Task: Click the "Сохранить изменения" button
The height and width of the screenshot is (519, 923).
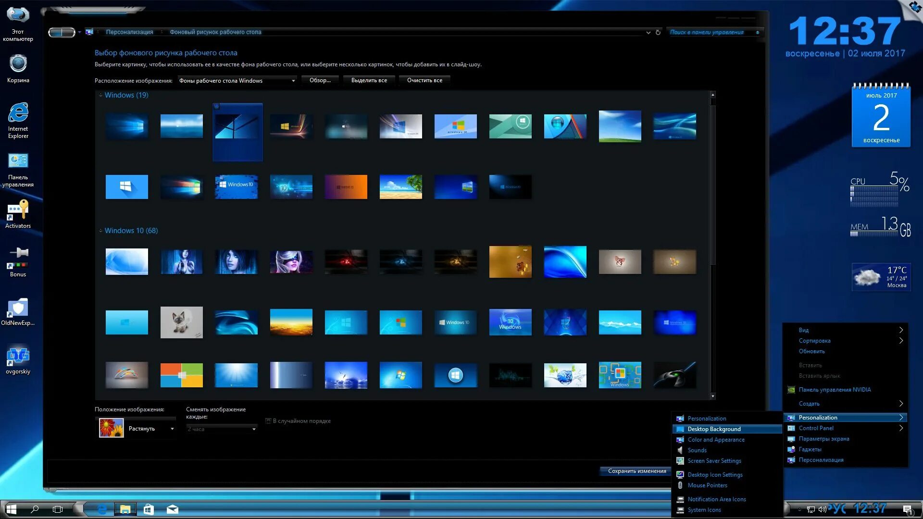Action: point(636,471)
